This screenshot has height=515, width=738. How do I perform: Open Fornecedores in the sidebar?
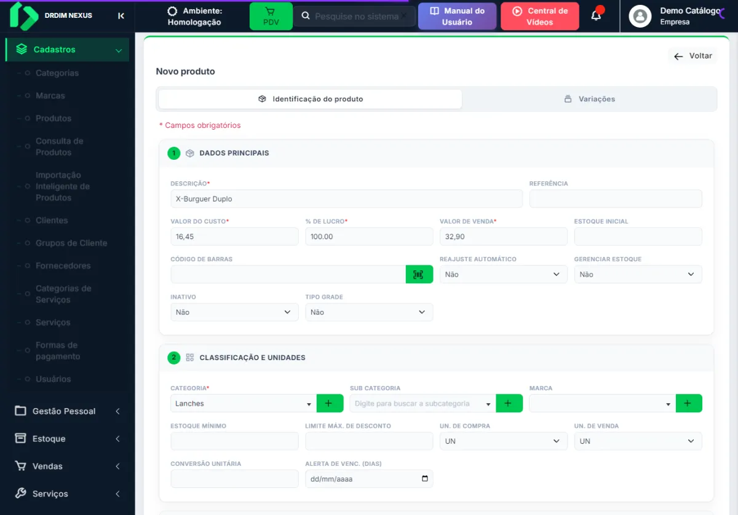point(63,265)
